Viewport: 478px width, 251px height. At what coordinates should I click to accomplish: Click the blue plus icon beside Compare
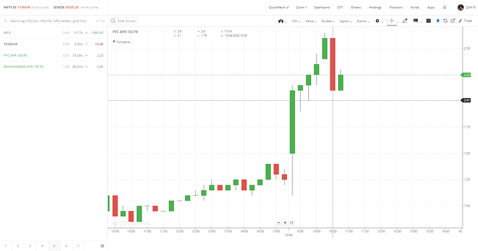pyautogui.click(x=114, y=41)
